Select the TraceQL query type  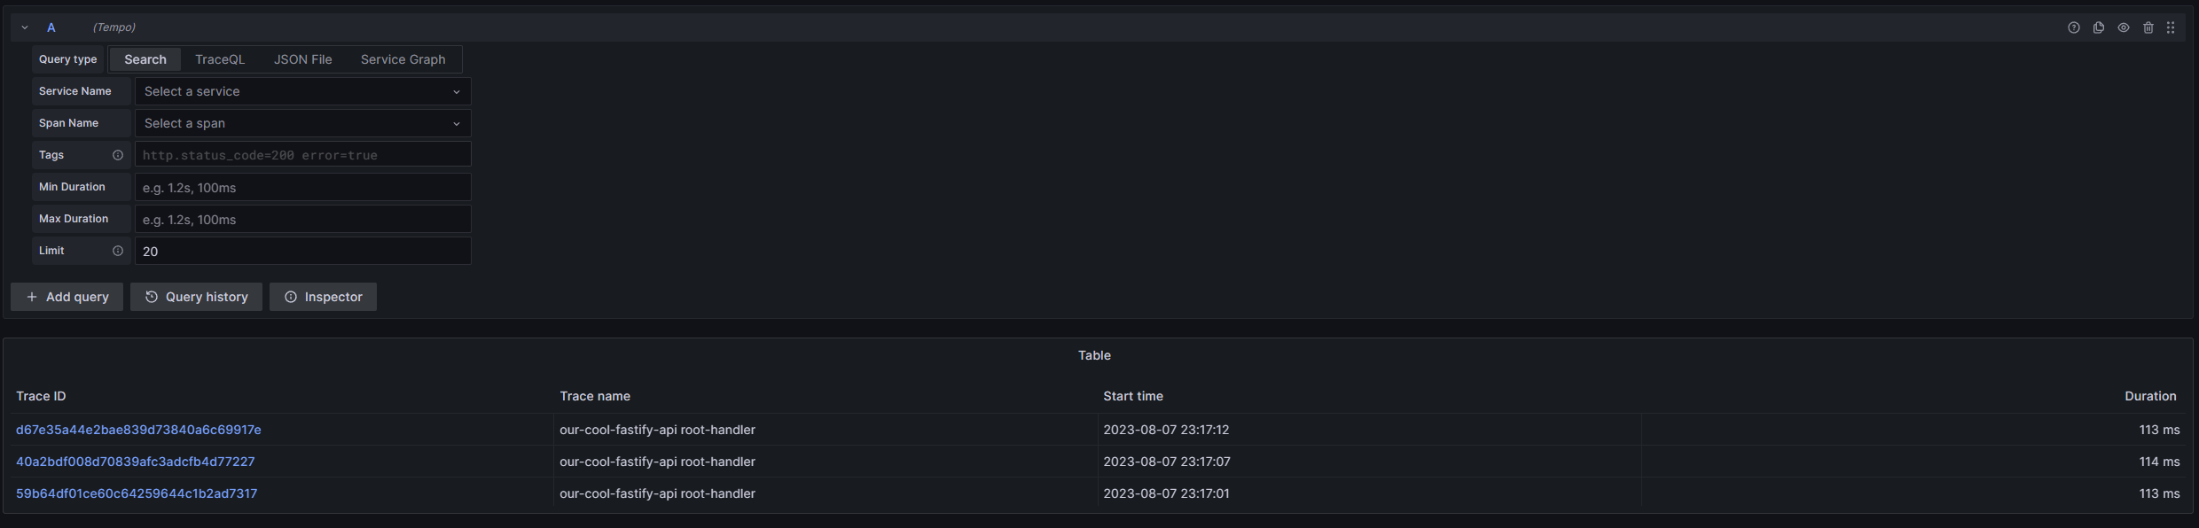220,59
